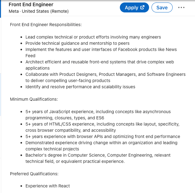The width and height of the screenshot is (195, 193).
Task: Click the browser APIs experience bullet
Action: (x=102, y=136)
